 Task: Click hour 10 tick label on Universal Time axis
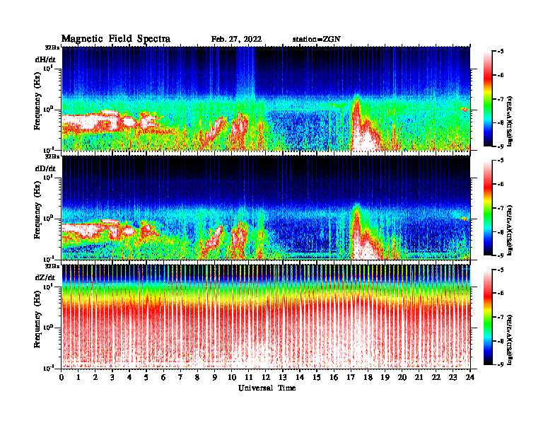(x=232, y=378)
